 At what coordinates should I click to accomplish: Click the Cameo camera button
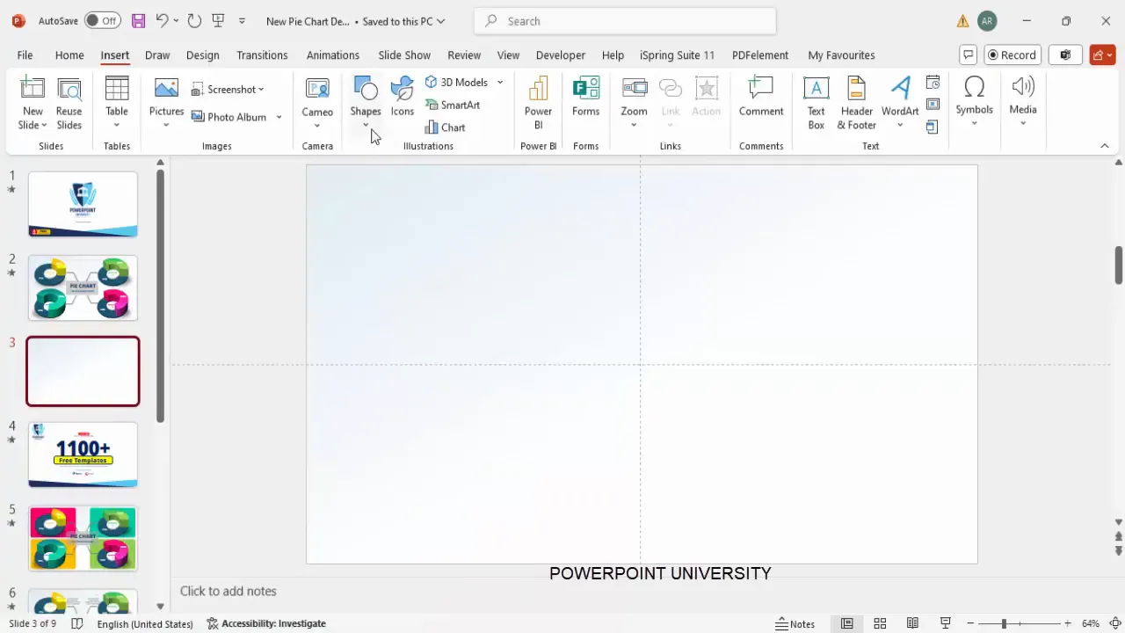pos(317,103)
